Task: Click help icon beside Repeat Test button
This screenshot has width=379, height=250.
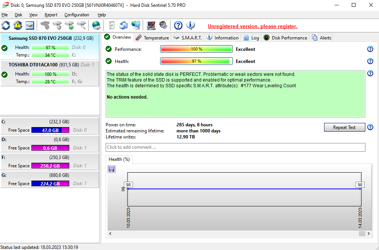Action: (x=370, y=127)
